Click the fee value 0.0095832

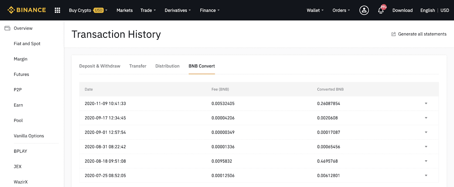222,161
